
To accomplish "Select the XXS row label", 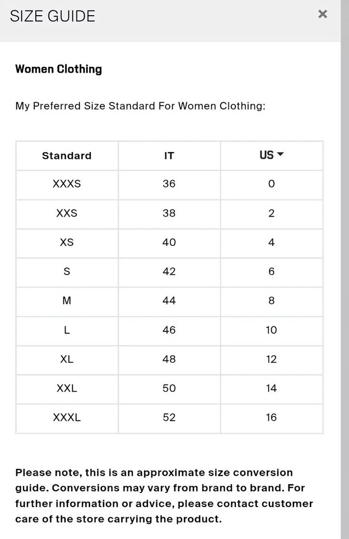I will (x=67, y=213).
